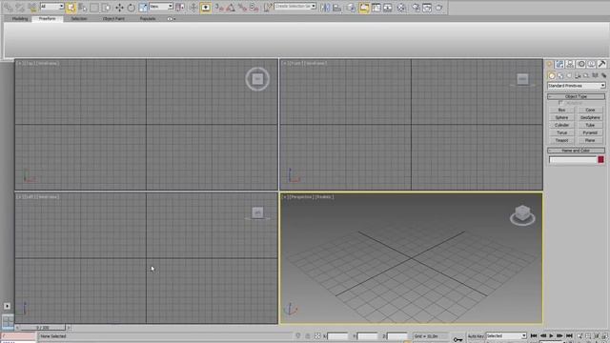Open the Hierarchy command panel tab
610x343 pixels.
(x=570, y=64)
